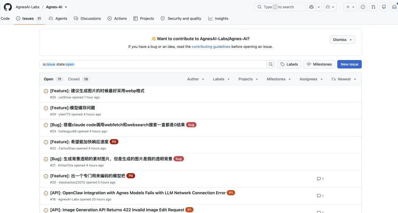
Task: Open the issues circle-dot icon in header
Action: click(363, 7)
